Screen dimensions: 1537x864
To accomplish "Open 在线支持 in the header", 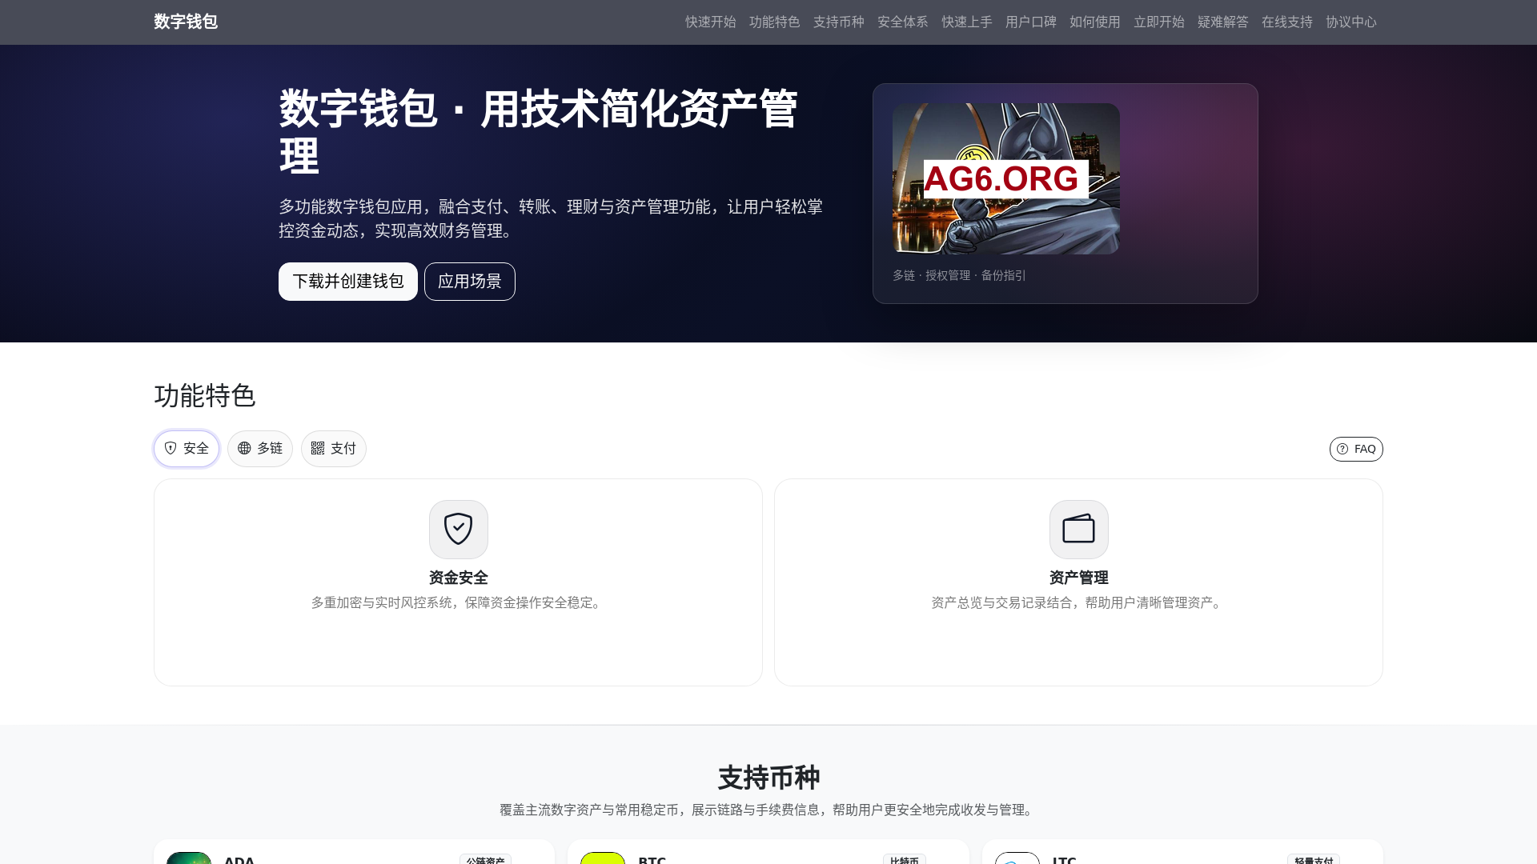I will coord(1286,22).
